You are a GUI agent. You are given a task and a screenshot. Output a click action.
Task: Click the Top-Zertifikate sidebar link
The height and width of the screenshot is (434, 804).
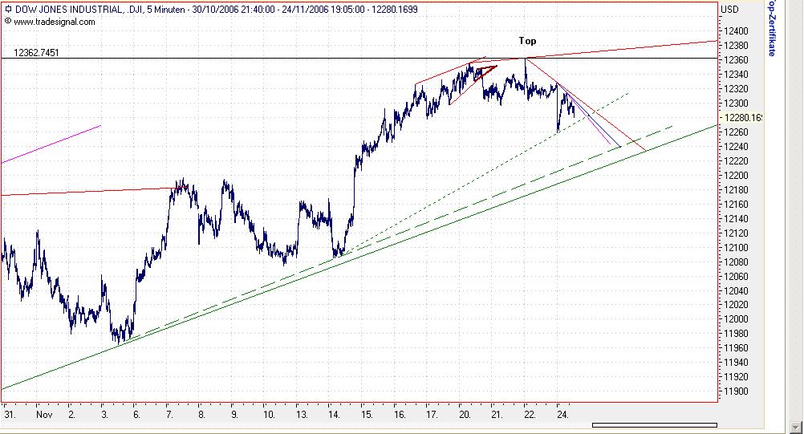(772, 27)
